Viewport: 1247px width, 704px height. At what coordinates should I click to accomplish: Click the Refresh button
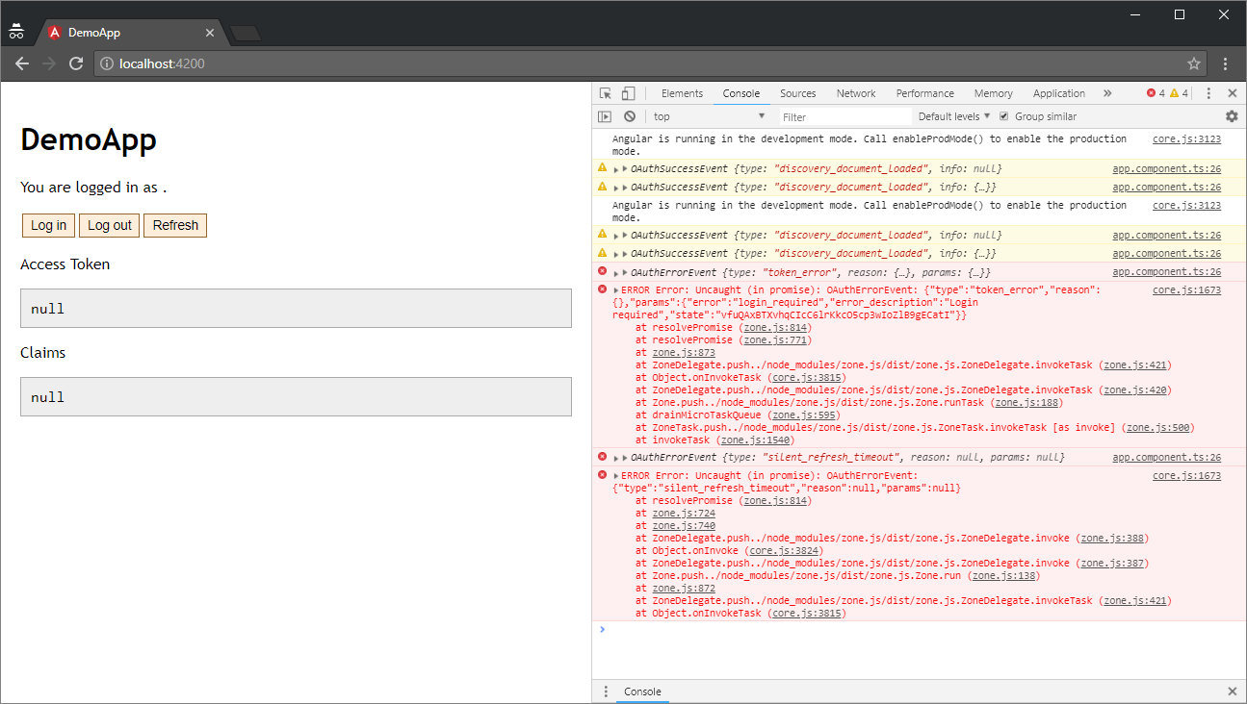[x=175, y=225]
